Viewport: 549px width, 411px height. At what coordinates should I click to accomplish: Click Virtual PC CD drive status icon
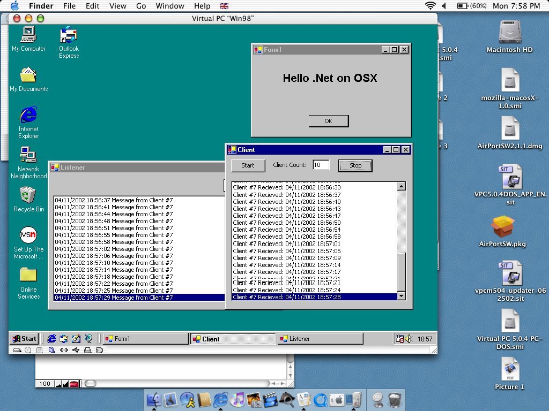click(28, 350)
